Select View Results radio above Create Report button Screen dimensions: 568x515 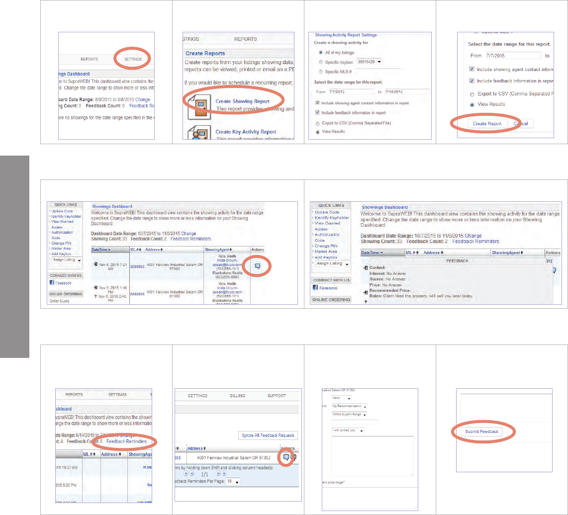click(472, 105)
